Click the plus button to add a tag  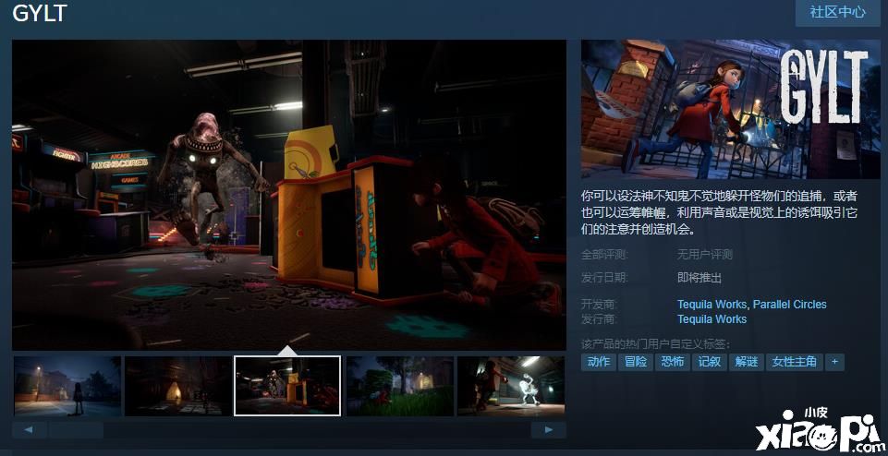pyautogui.click(x=834, y=362)
